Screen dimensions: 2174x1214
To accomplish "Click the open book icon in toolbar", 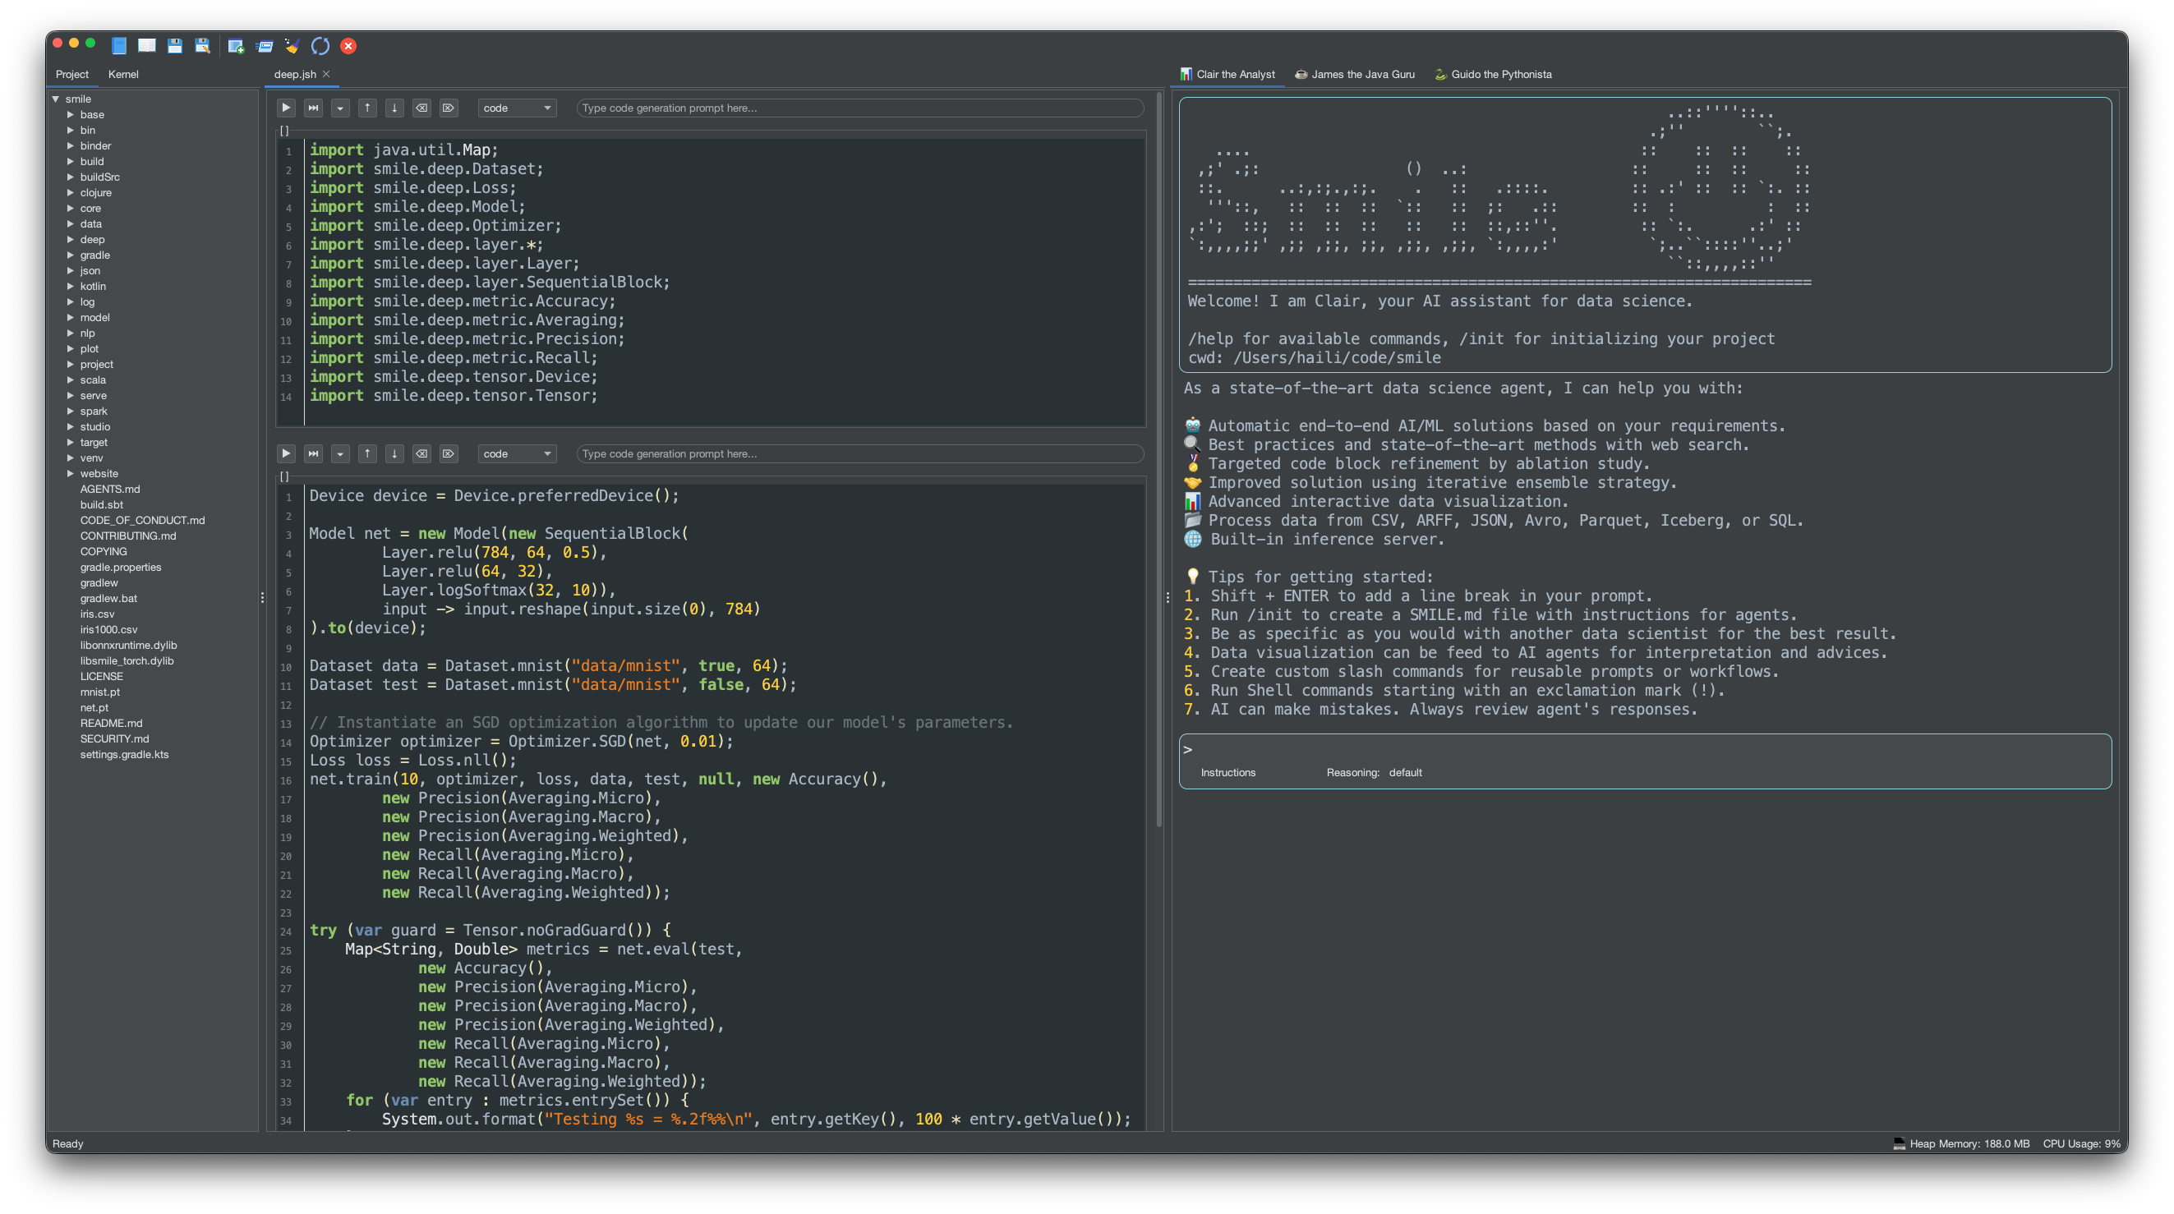I will coord(147,45).
